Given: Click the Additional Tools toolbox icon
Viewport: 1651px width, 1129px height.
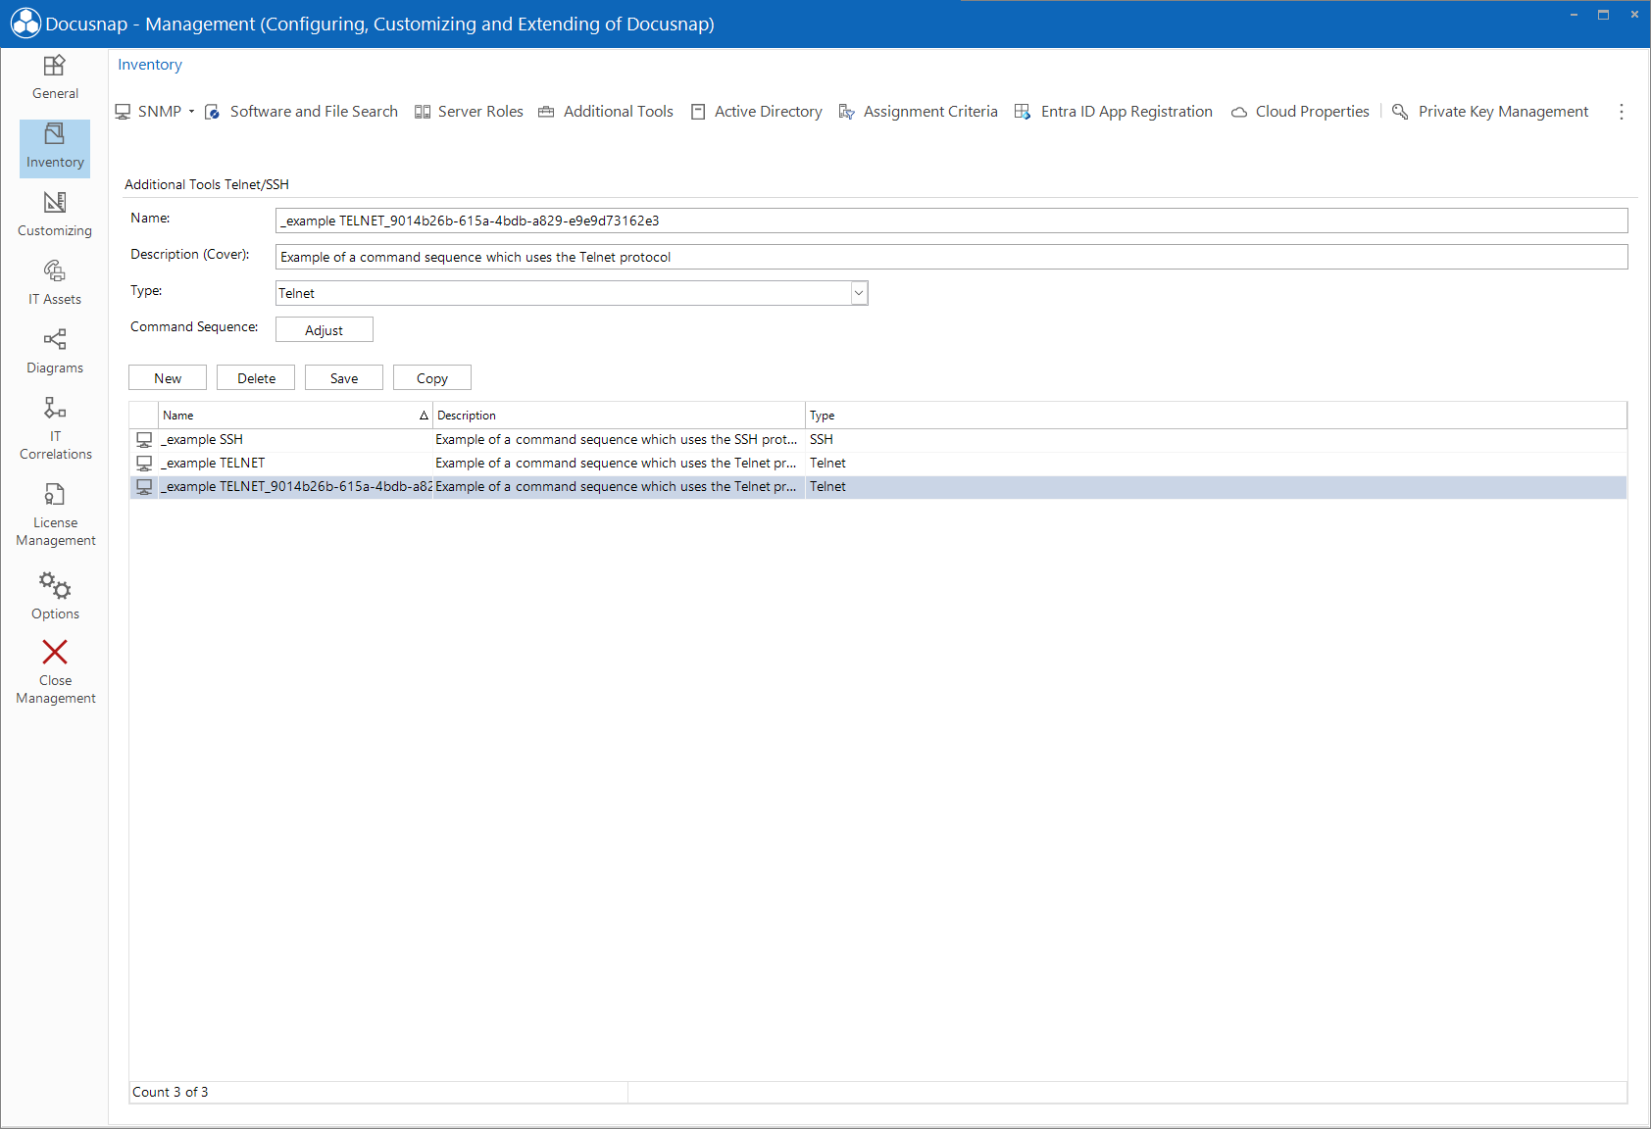Looking at the screenshot, I should pos(546,112).
